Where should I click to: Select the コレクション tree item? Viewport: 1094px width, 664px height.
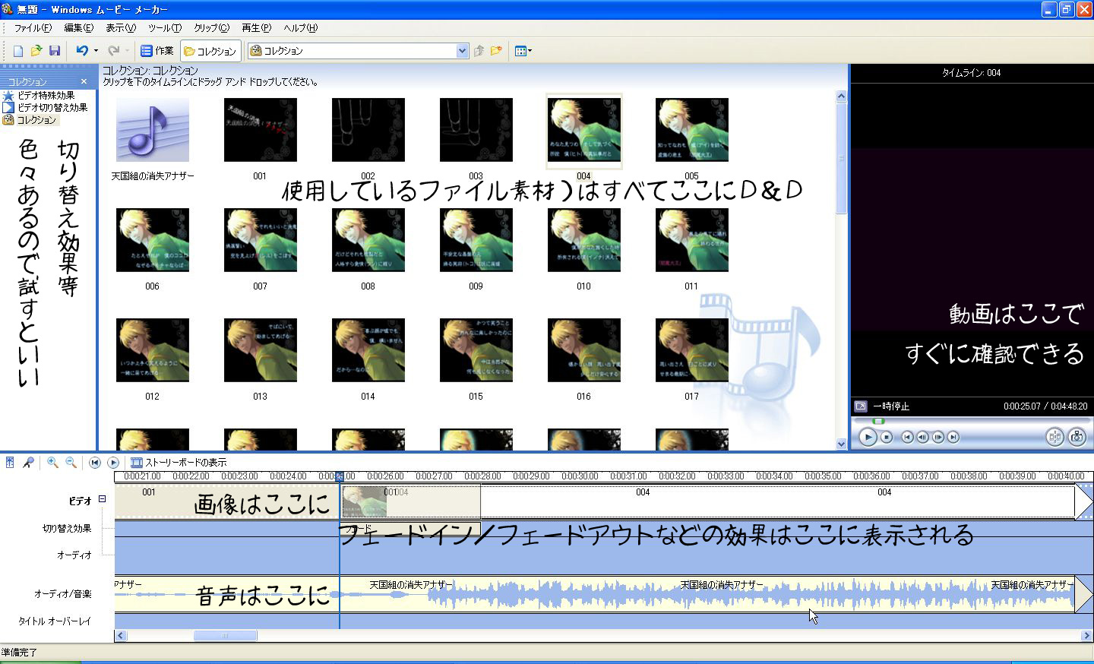(36, 120)
